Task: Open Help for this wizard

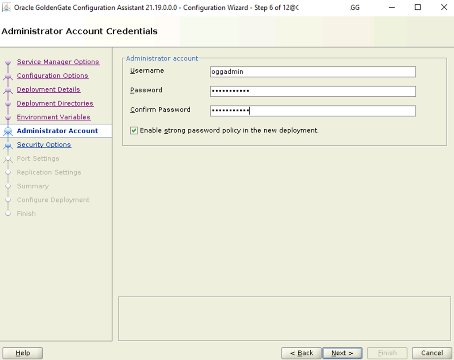Action: tap(23, 353)
